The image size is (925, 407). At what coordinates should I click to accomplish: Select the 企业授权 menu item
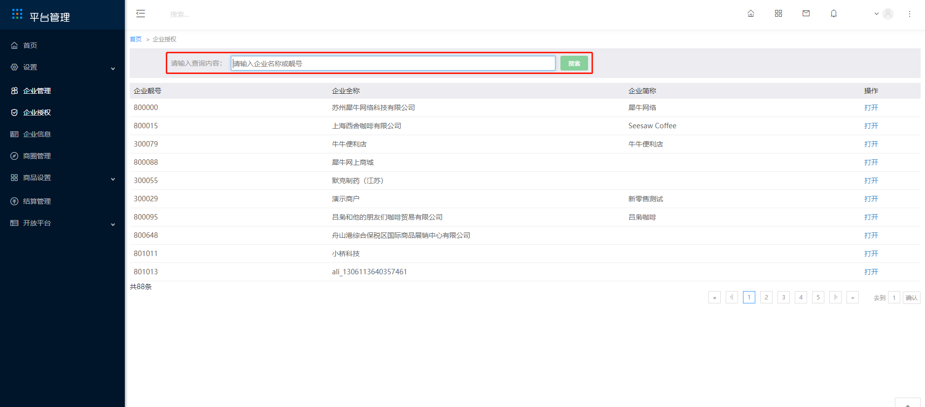coord(62,112)
